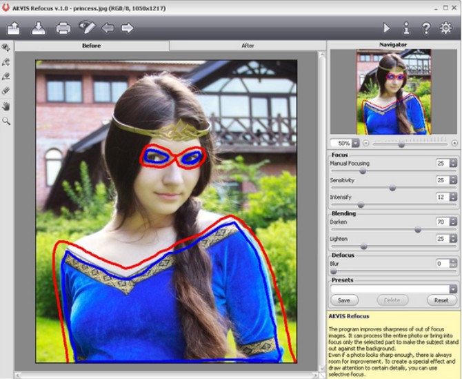Click the undo left arrow icon
This screenshot has height=379, width=462.
click(x=108, y=28)
